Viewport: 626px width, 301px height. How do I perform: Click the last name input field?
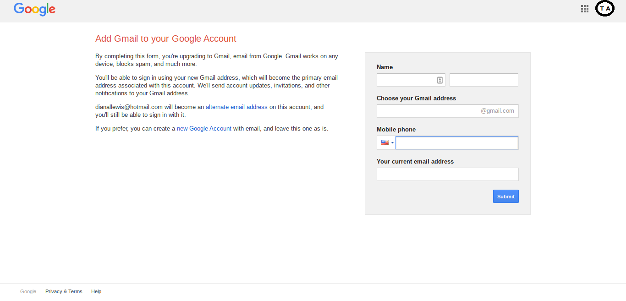click(x=484, y=80)
